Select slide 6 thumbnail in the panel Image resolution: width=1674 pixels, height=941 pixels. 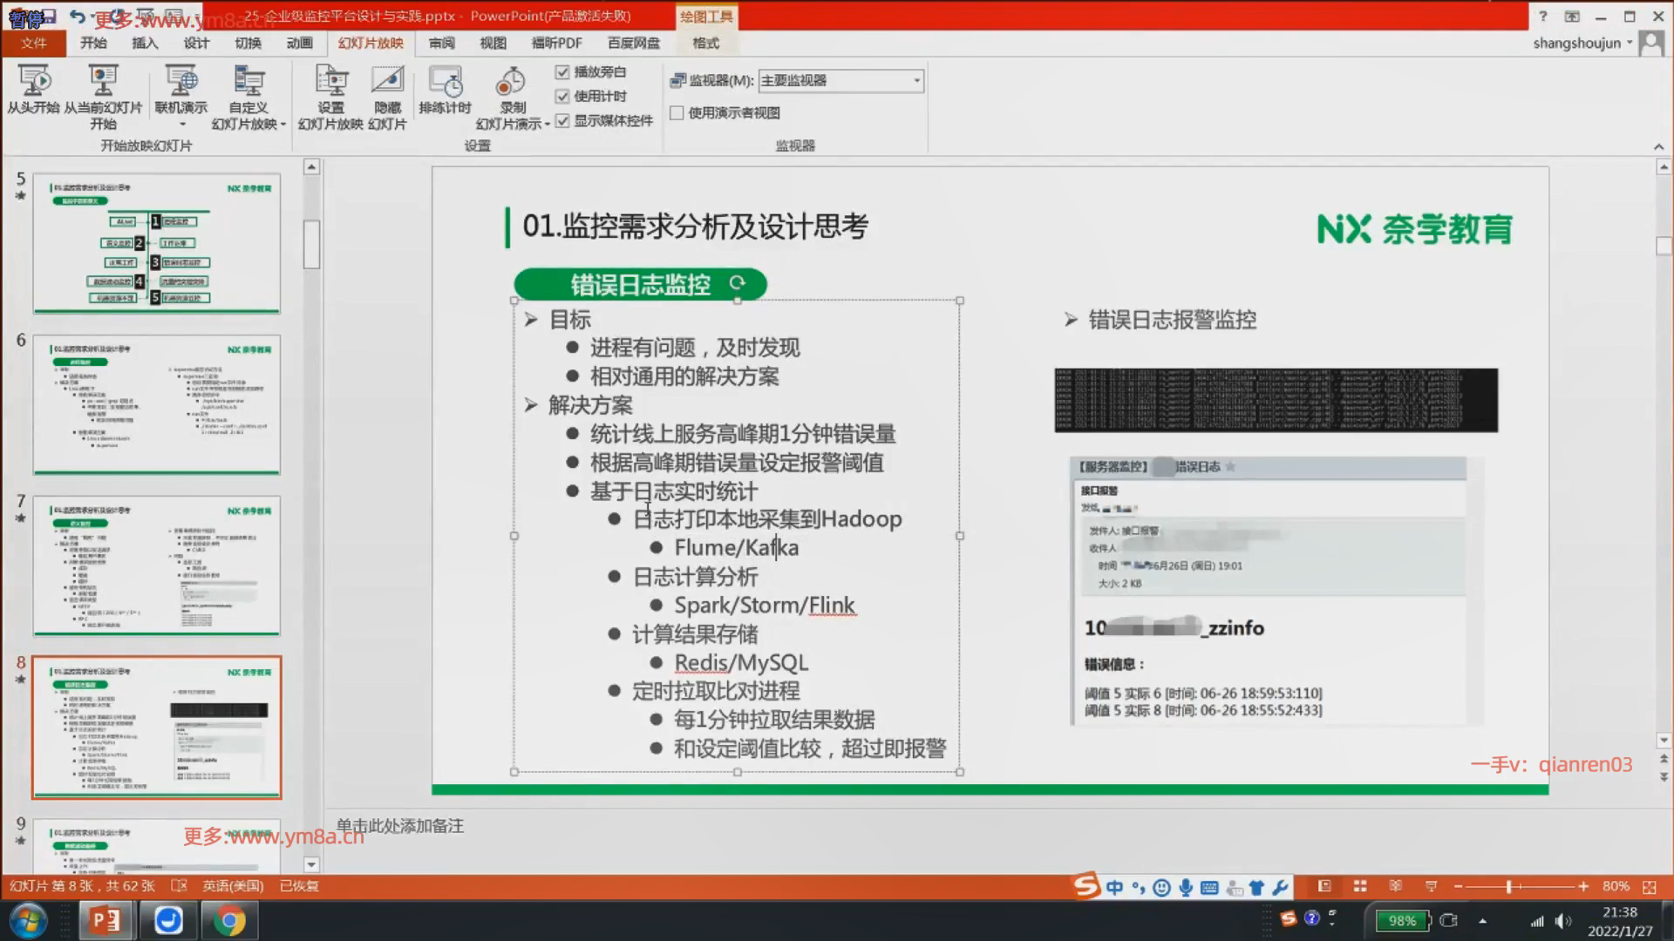pos(157,404)
